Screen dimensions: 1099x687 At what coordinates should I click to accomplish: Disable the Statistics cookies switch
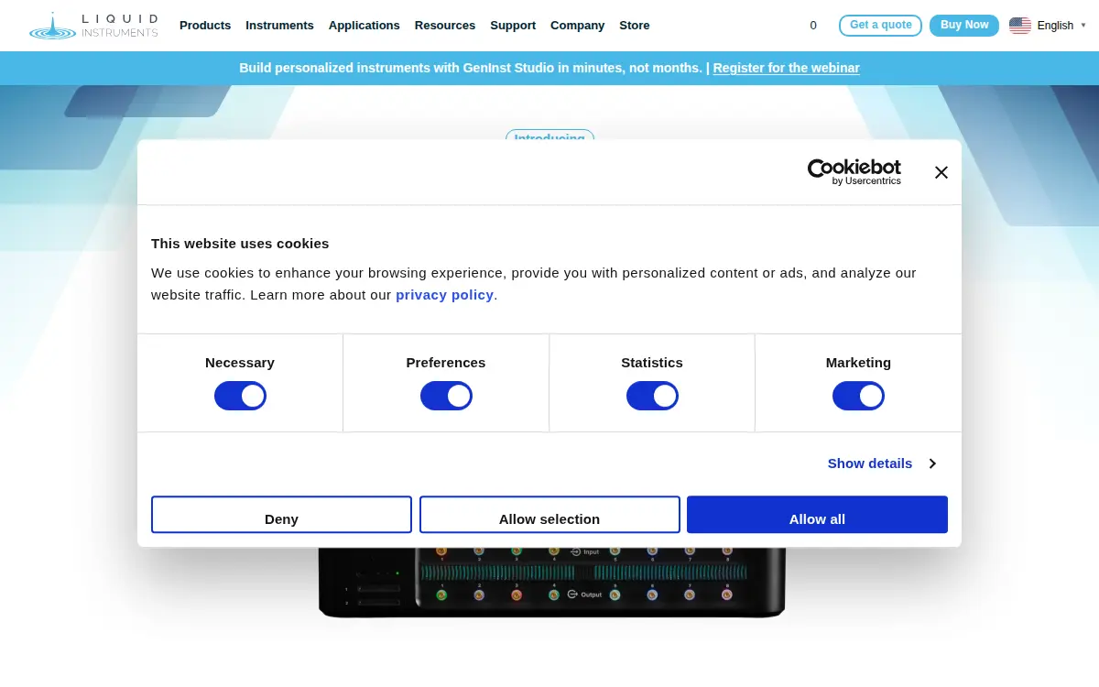652,396
